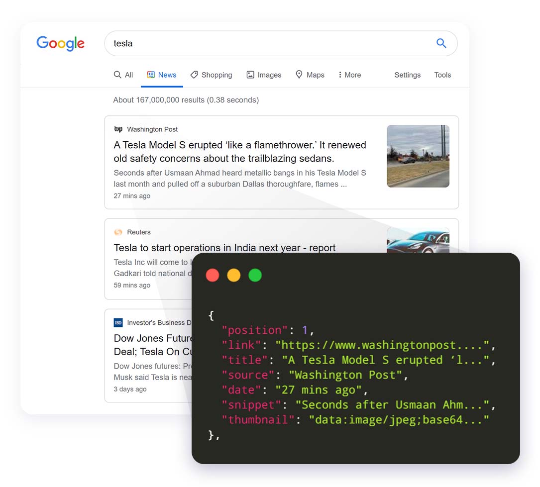Open the Settings menu
This screenshot has height=487, width=540.
pyautogui.click(x=407, y=75)
